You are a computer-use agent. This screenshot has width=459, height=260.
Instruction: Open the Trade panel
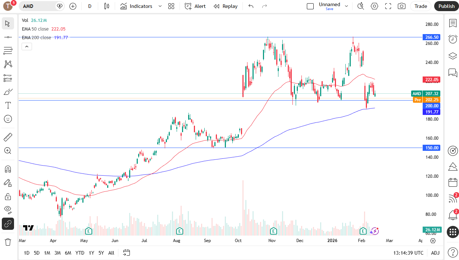click(x=421, y=6)
